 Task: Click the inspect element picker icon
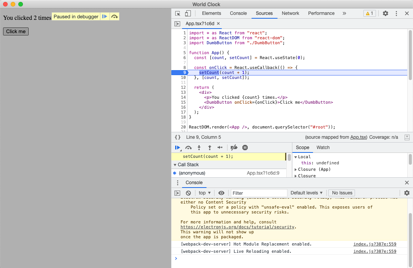click(x=178, y=13)
